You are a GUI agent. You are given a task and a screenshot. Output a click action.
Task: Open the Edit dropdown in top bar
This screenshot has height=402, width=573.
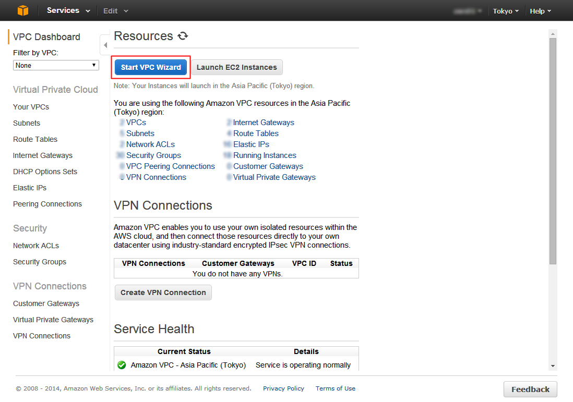pos(115,11)
